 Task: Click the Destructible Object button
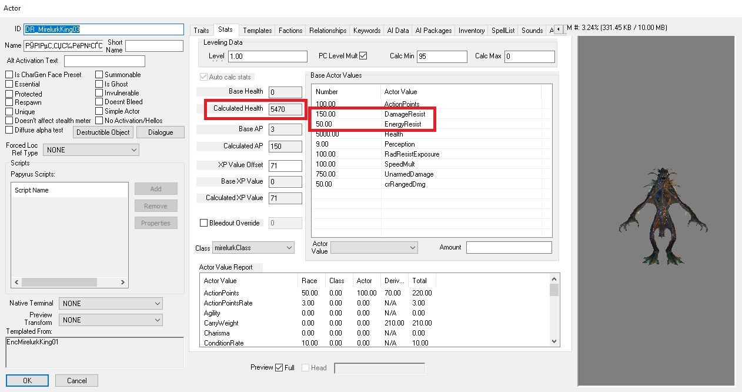(103, 132)
